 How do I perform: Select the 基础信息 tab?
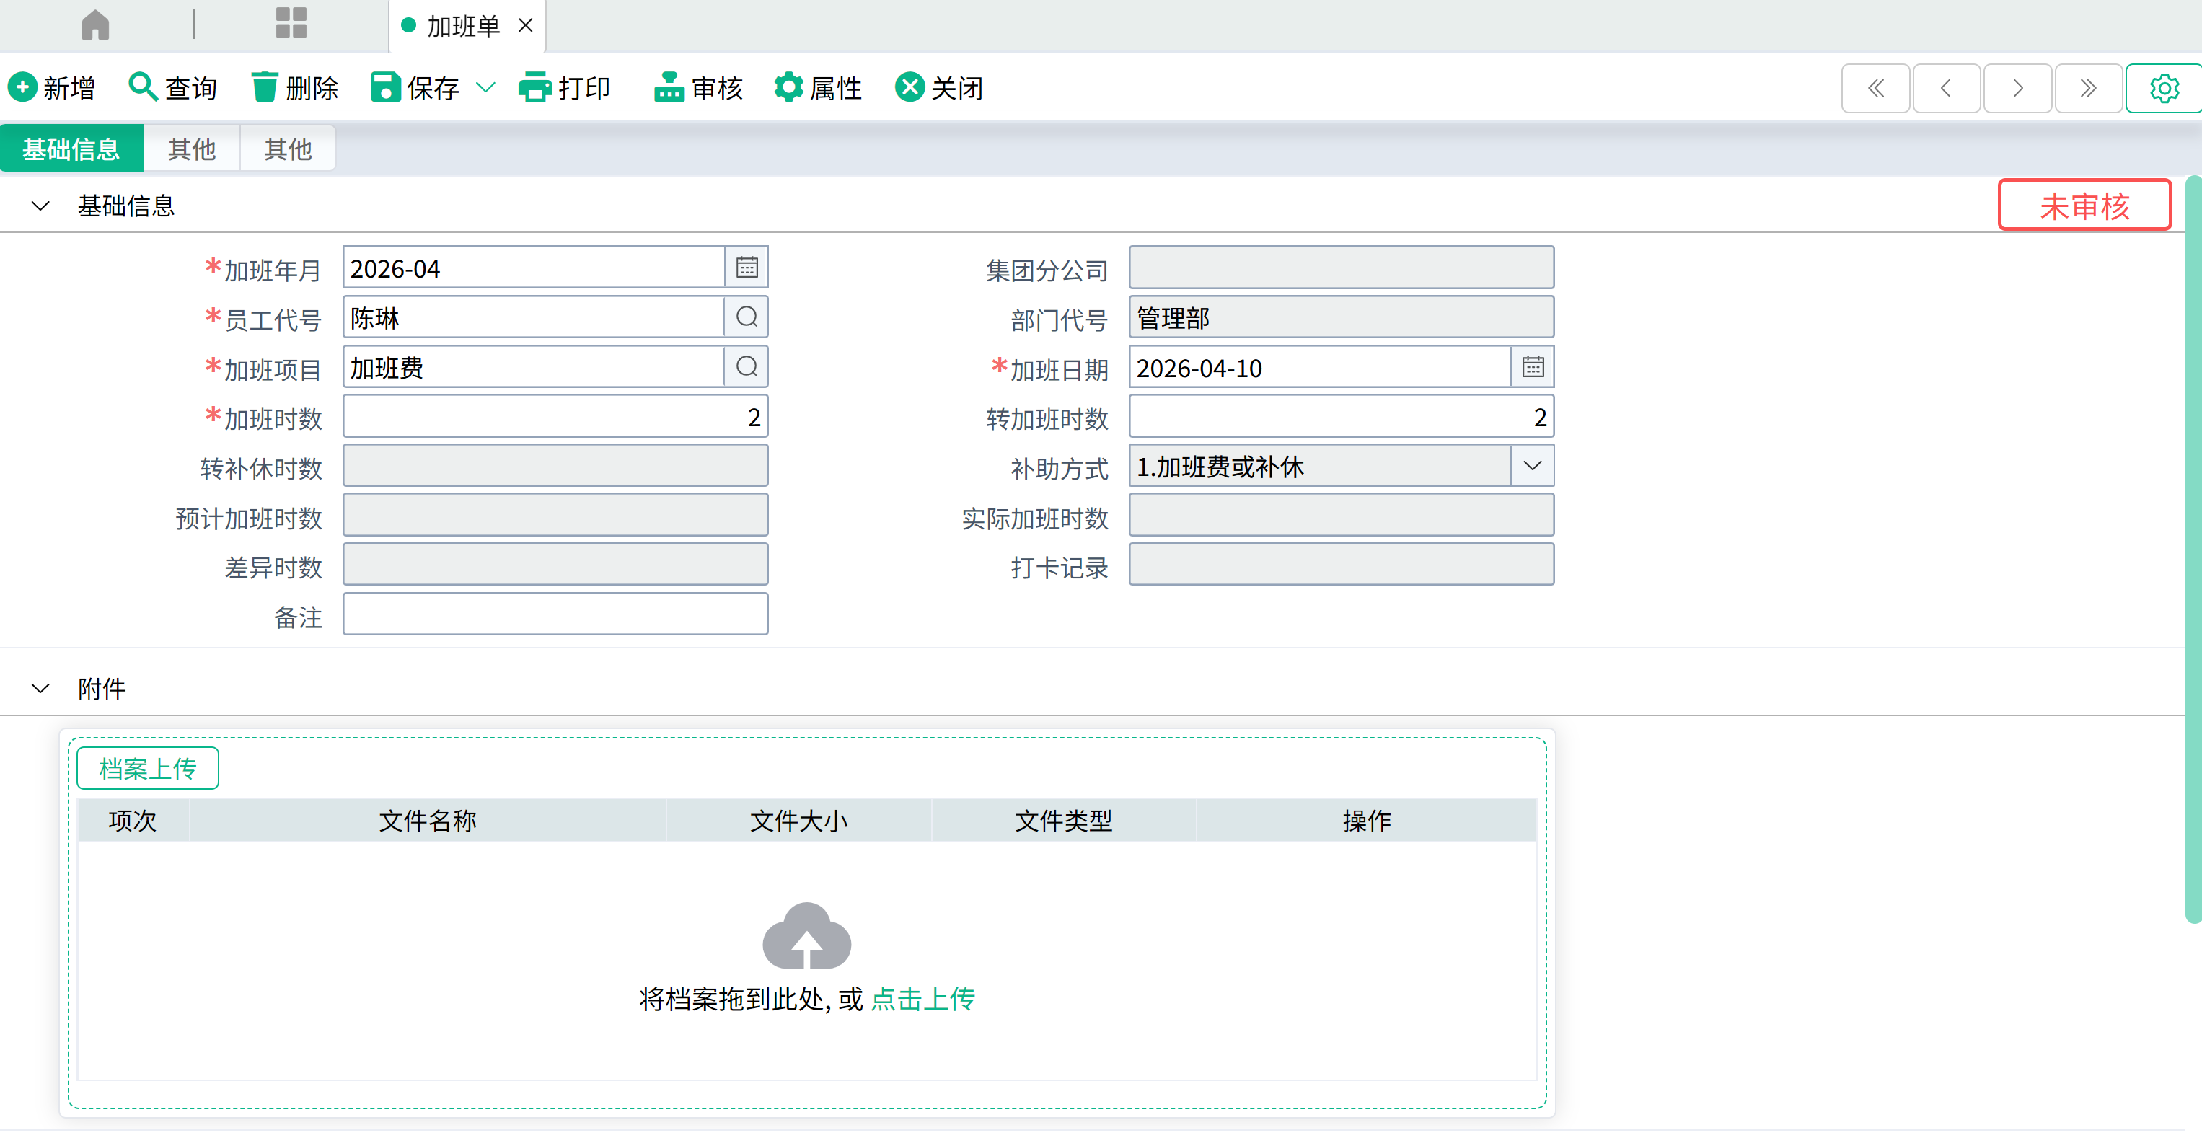click(x=71, y=149)
